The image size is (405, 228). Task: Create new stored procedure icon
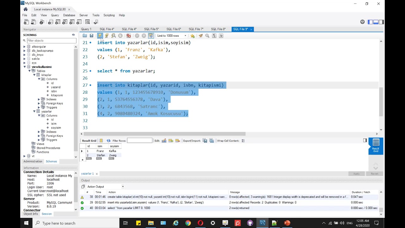click(x=72, y=22)
